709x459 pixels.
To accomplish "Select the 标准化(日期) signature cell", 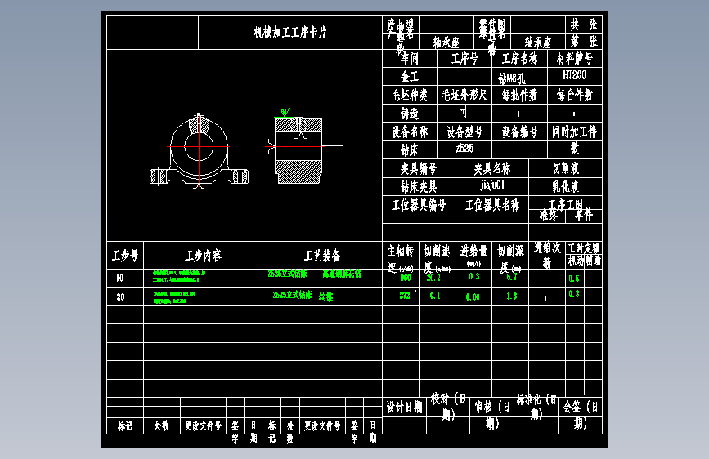I will click(x=536, y=407).
